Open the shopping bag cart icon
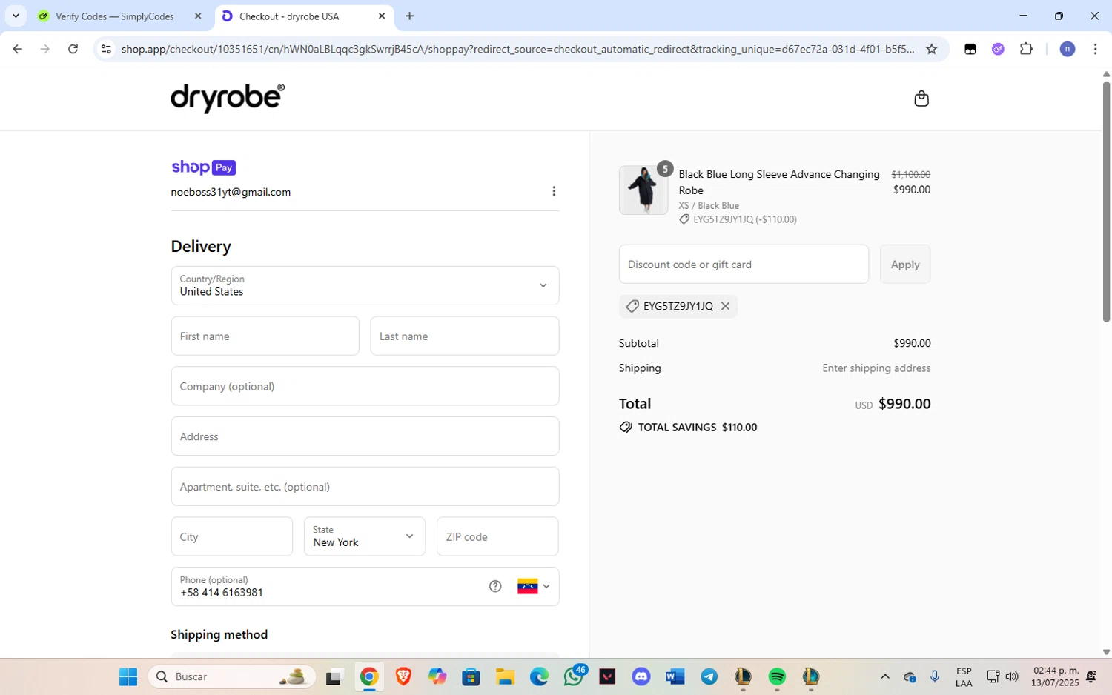This screenshot has height=695, width=1112. tap(921, 99)
